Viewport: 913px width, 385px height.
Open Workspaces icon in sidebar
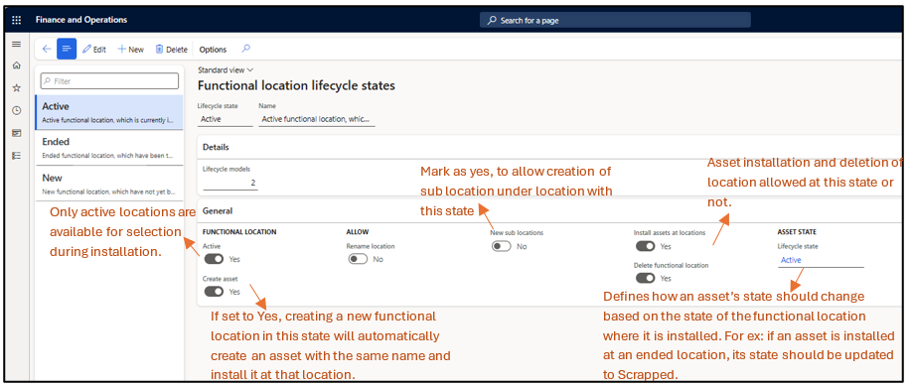pyautogui.click(x=16, y=133)
